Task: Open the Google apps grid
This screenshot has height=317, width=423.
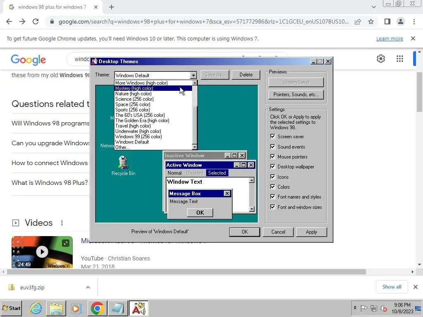Action: [399, 59]
